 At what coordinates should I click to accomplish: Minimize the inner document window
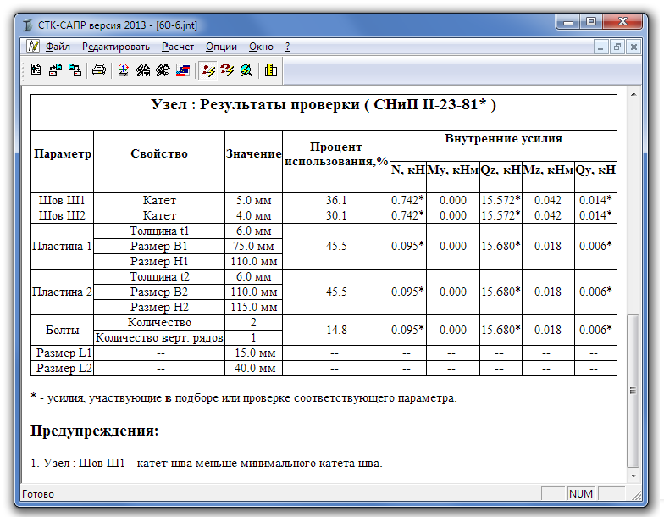600,47
